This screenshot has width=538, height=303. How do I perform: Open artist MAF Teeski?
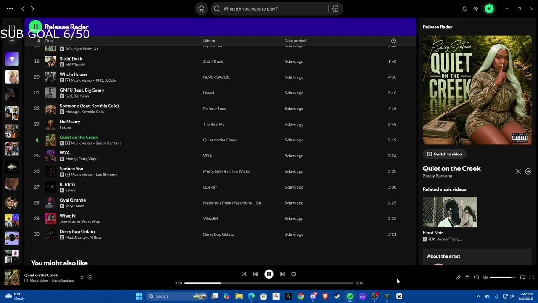click(75, 64)
